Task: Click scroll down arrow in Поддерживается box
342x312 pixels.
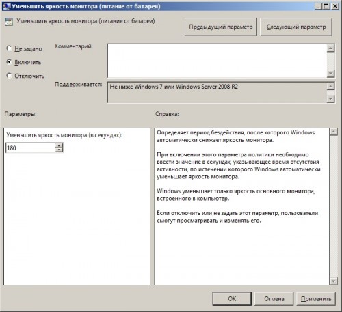Action: (330, 99)
